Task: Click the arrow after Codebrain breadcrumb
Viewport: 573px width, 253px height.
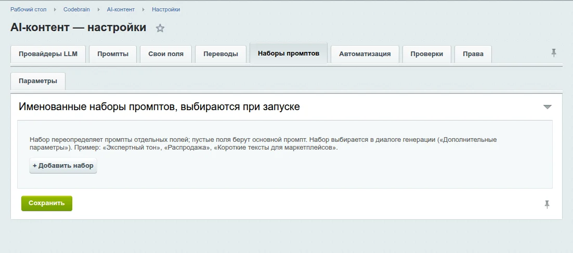Action: 98,9
